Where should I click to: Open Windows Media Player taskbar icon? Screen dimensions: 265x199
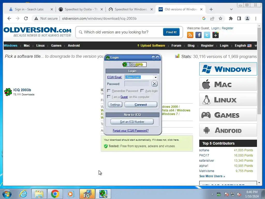(70, 194)
